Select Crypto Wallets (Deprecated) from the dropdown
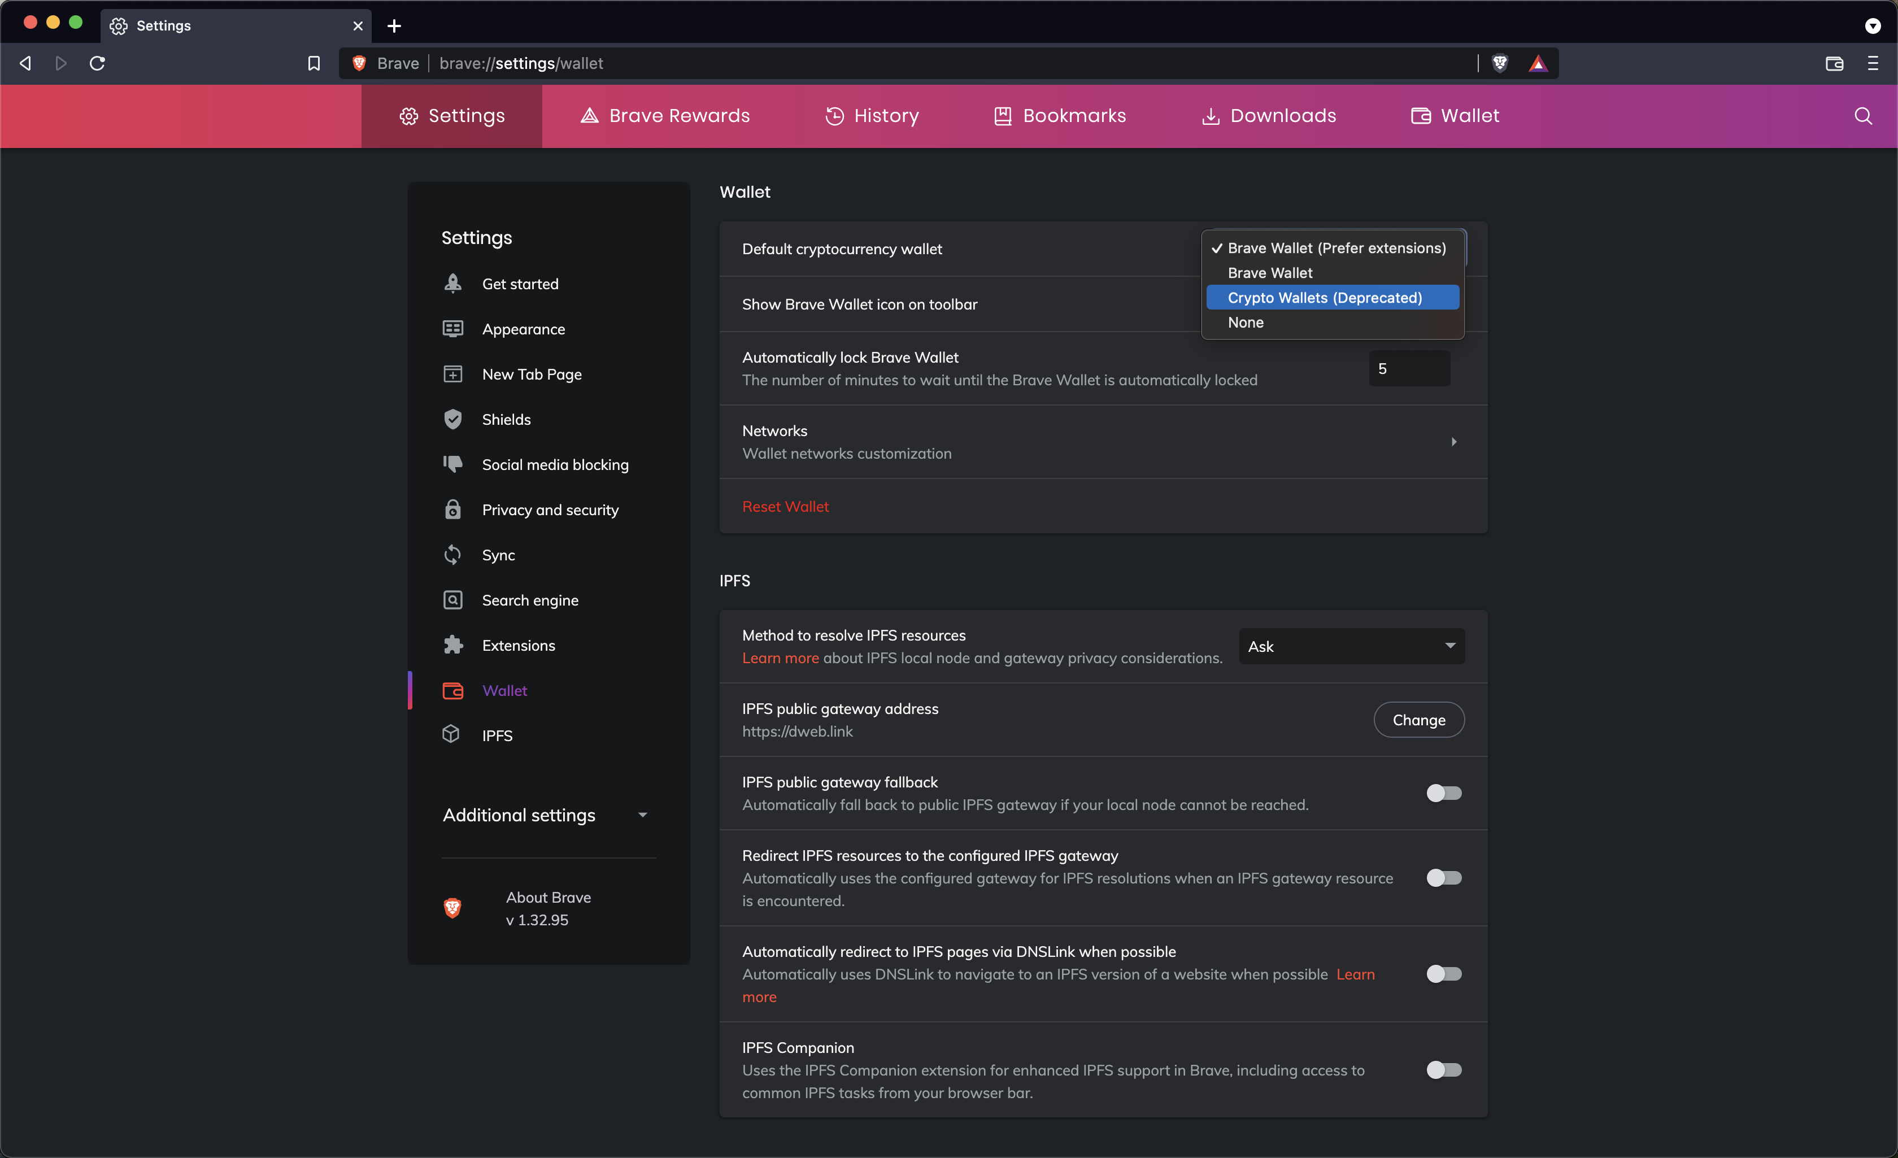Viewport: 1898px width, 1158px height. [x=1333, y=297]
